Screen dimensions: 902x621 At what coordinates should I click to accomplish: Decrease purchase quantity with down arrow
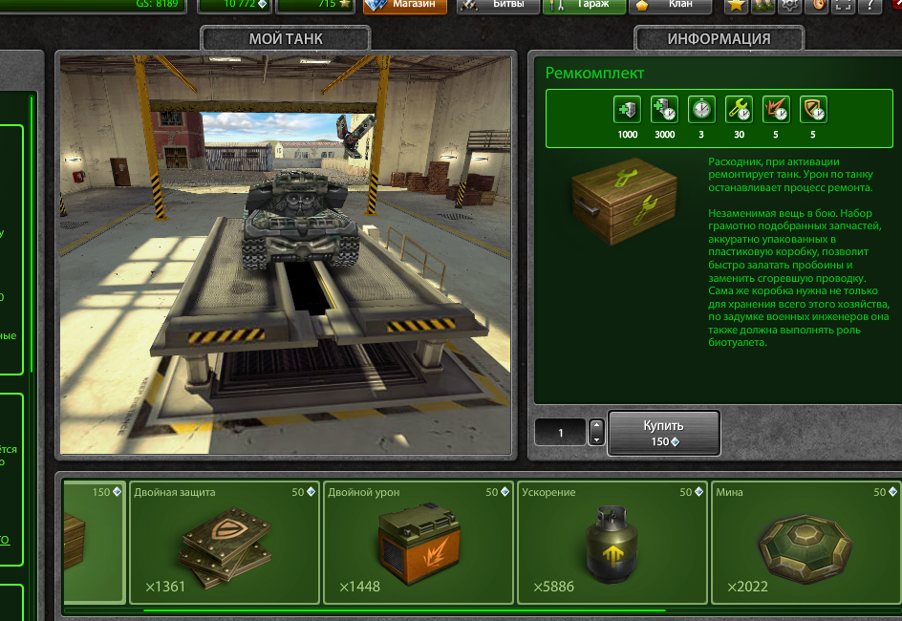tap(596, 439)
